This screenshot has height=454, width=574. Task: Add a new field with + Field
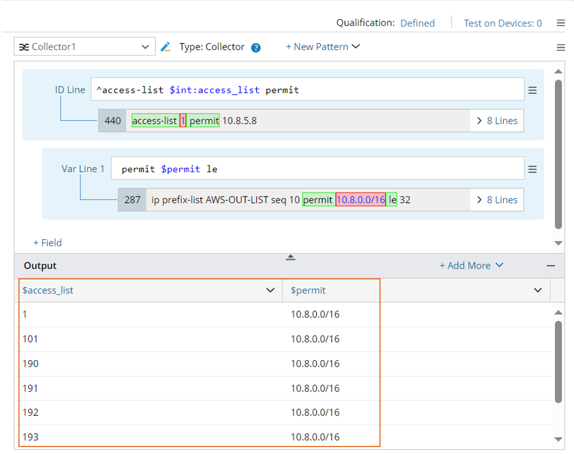point(47,243)
